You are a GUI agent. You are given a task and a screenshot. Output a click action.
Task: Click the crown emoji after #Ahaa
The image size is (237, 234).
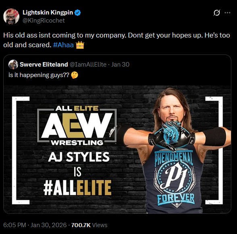click(80, 45)
